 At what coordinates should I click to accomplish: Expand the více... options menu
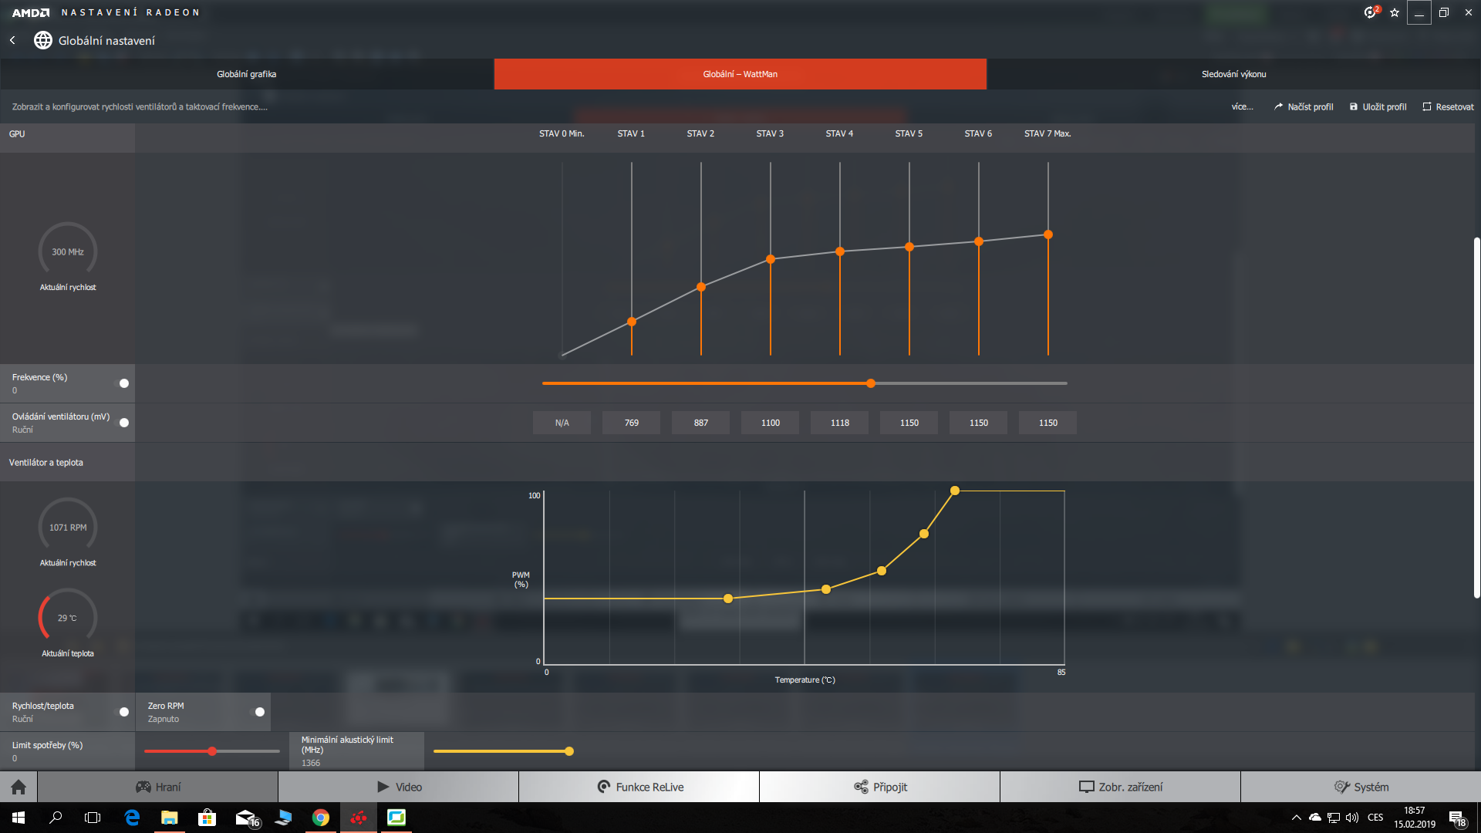(x=1242, y=107)
